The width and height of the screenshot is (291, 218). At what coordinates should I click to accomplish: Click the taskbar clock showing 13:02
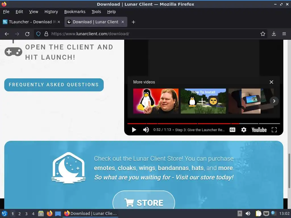[x=284, y=213]
